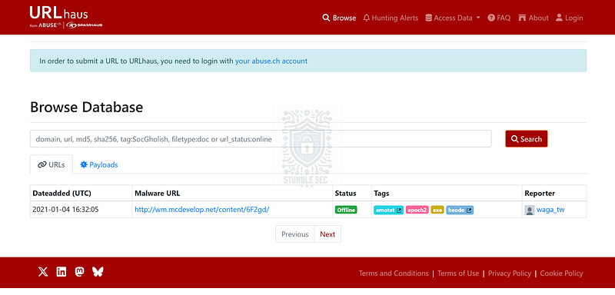Expand the Access Data dropdown menu
This screenshot has height=295, width=615.
tap(453, 18)
